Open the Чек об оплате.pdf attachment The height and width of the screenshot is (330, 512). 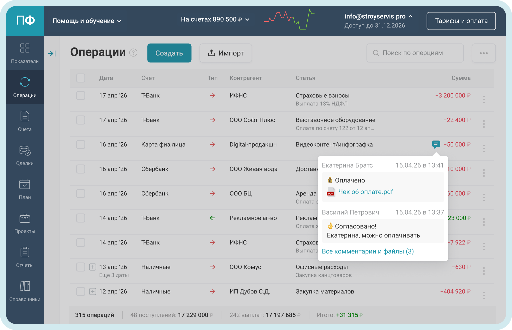click(365, 192)
